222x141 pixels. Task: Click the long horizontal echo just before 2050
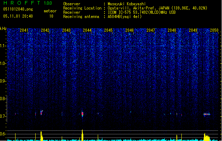tap(207, 114)
